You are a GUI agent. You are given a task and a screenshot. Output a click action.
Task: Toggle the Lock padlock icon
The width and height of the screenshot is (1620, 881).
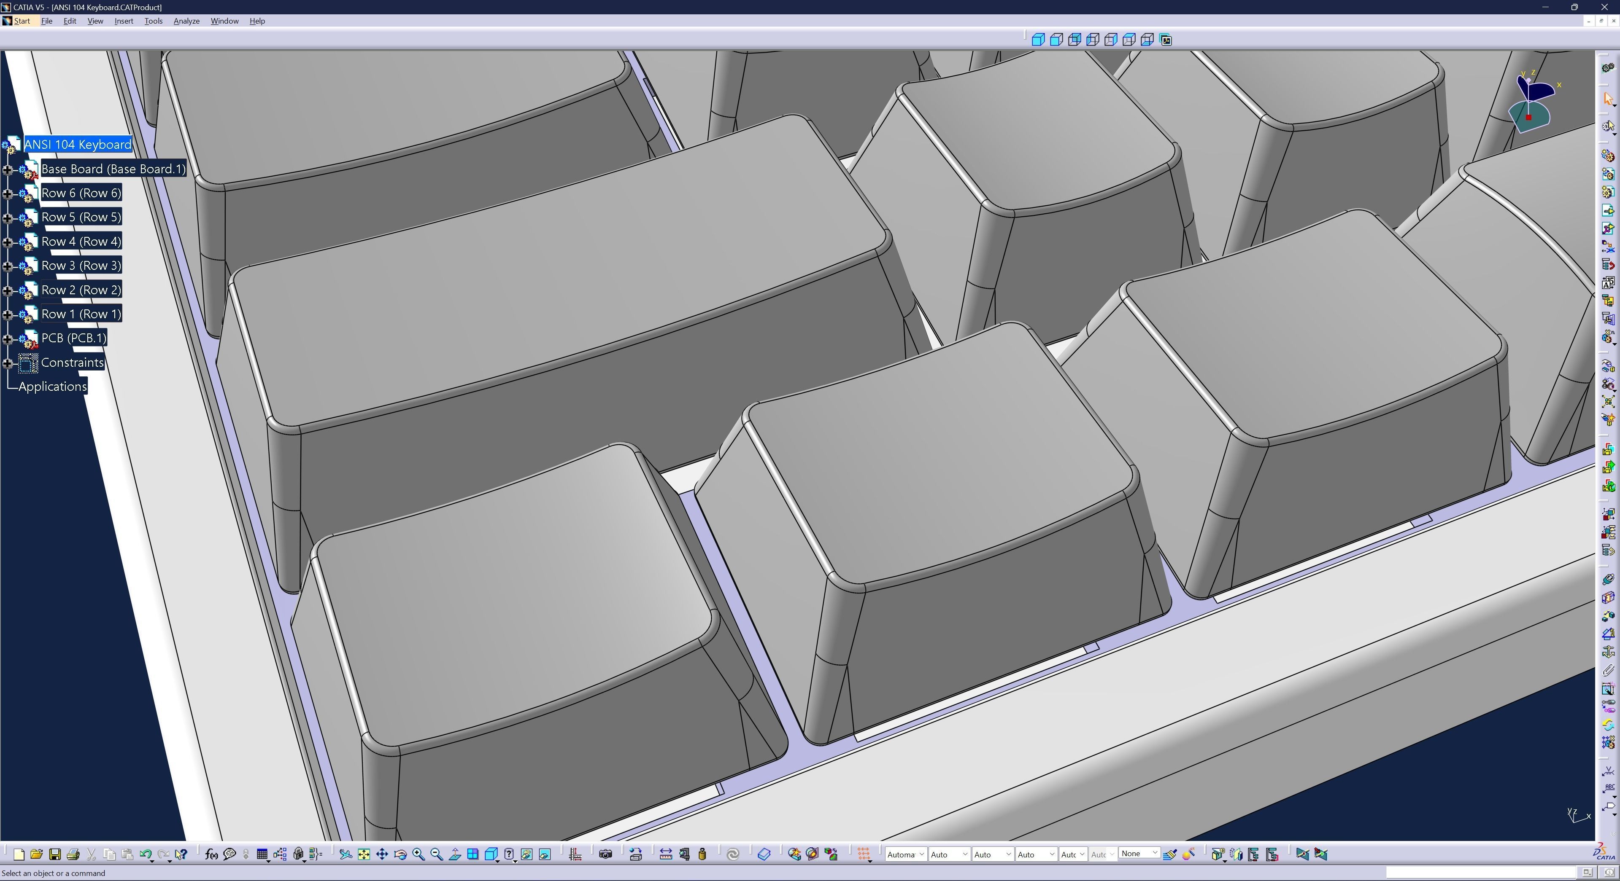click(x=299, y=854)
